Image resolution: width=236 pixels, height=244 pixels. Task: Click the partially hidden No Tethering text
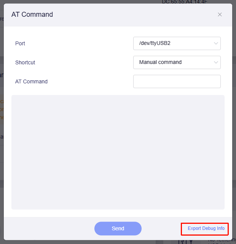click(222, 241)
